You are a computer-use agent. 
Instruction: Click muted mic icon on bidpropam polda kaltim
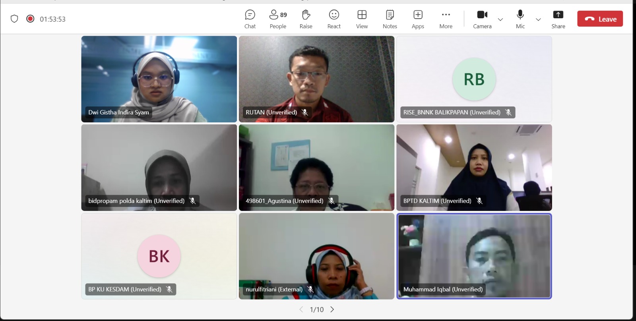click(x=192, y=201)
